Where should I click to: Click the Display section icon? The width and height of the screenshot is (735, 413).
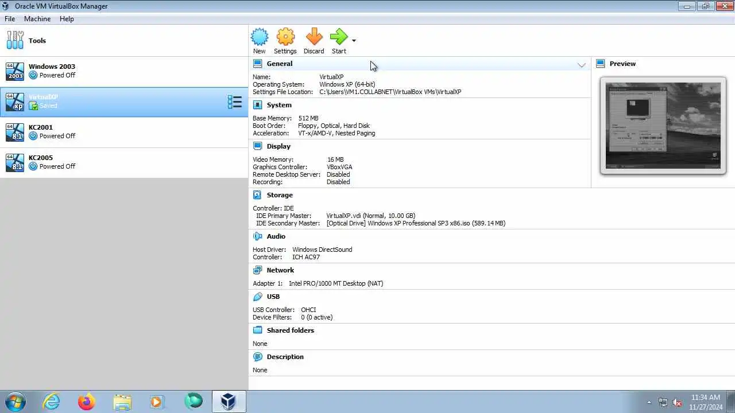point(257,146)
